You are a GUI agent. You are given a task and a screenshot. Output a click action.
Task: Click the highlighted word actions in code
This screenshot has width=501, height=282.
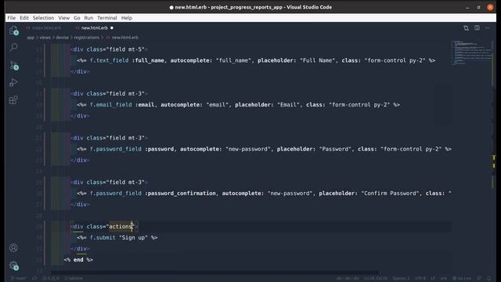click(121, 226)
